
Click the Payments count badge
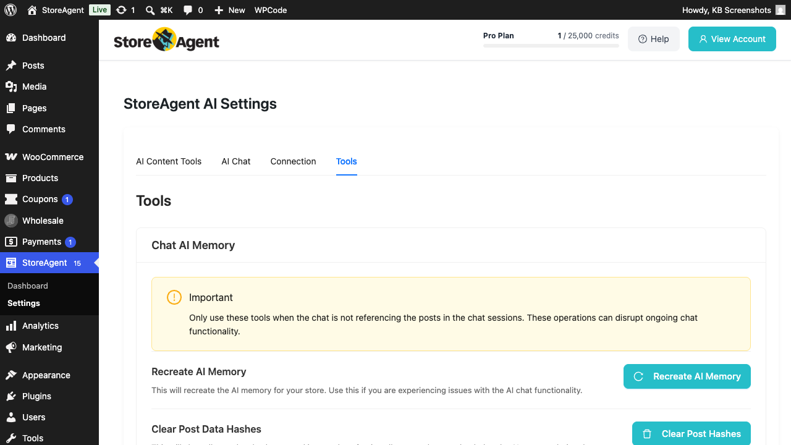[x=70, y=242]
